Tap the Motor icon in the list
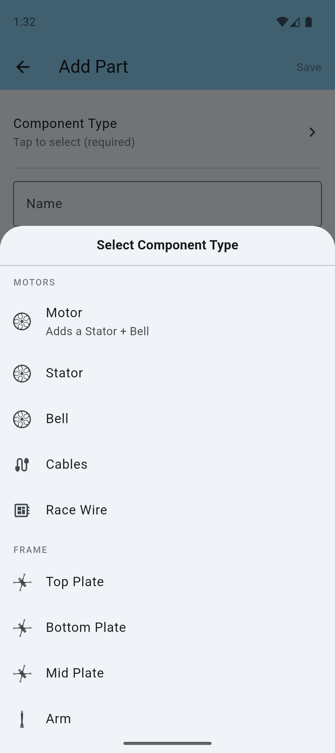The width and height of the screenshot is (335, 753). (x=22, y=322)
